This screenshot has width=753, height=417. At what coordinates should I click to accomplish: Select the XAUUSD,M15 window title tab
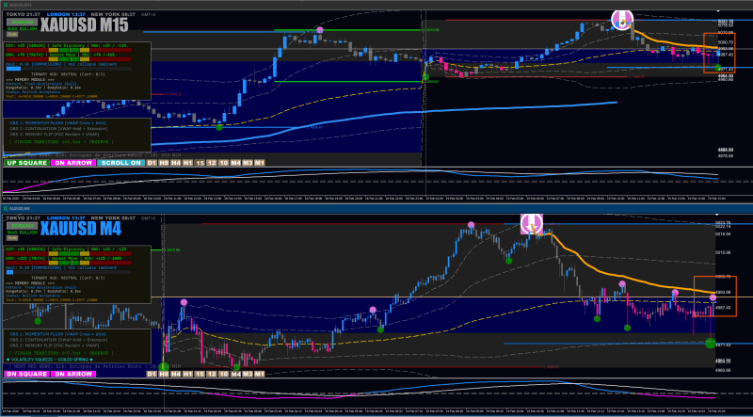point(17,5)
